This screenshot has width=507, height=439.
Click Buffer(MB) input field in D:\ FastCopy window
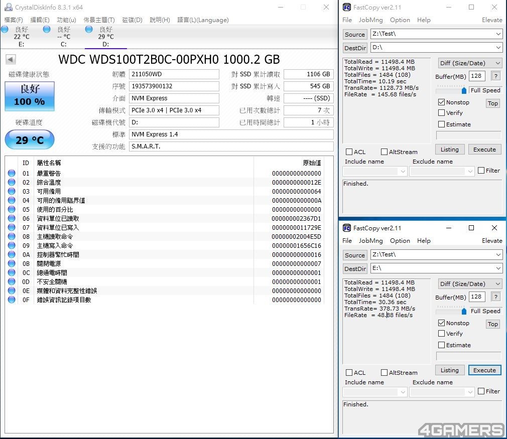click(x=477, y=76)
